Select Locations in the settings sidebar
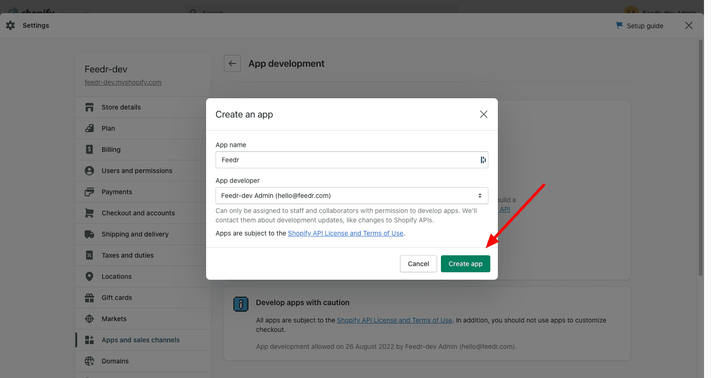 click(x=116, y=276)
